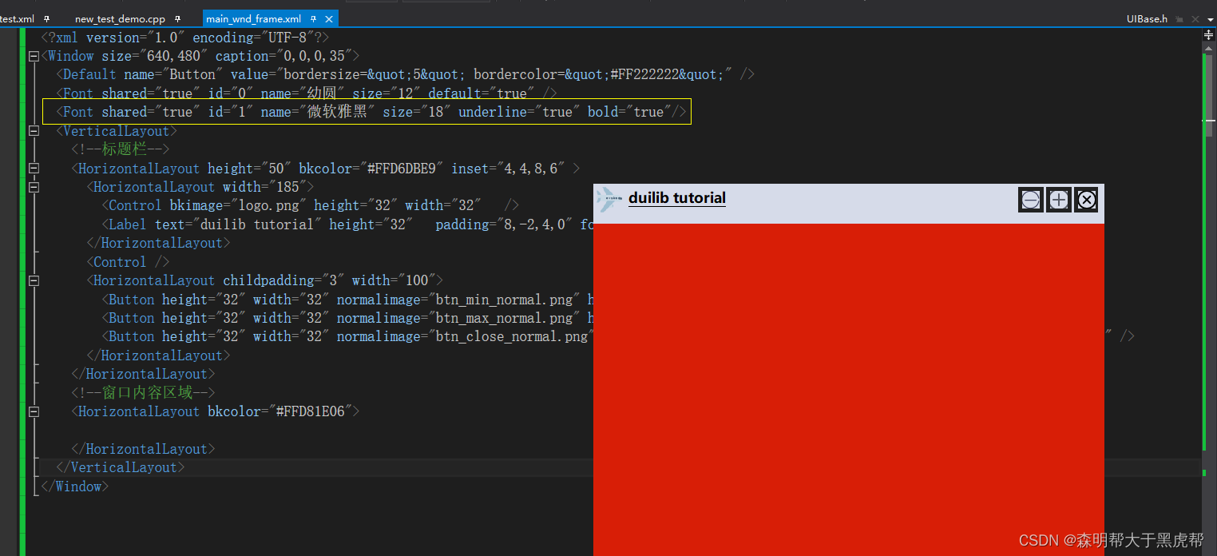
Task: Toggle pin on main_wnd_frame.xml tab
Action: pyautogui.click(x=314, y=18)
